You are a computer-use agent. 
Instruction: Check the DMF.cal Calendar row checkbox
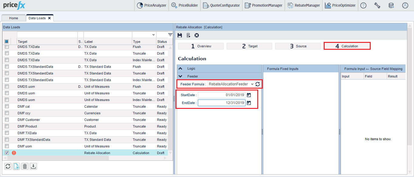[x=7, y=106]
